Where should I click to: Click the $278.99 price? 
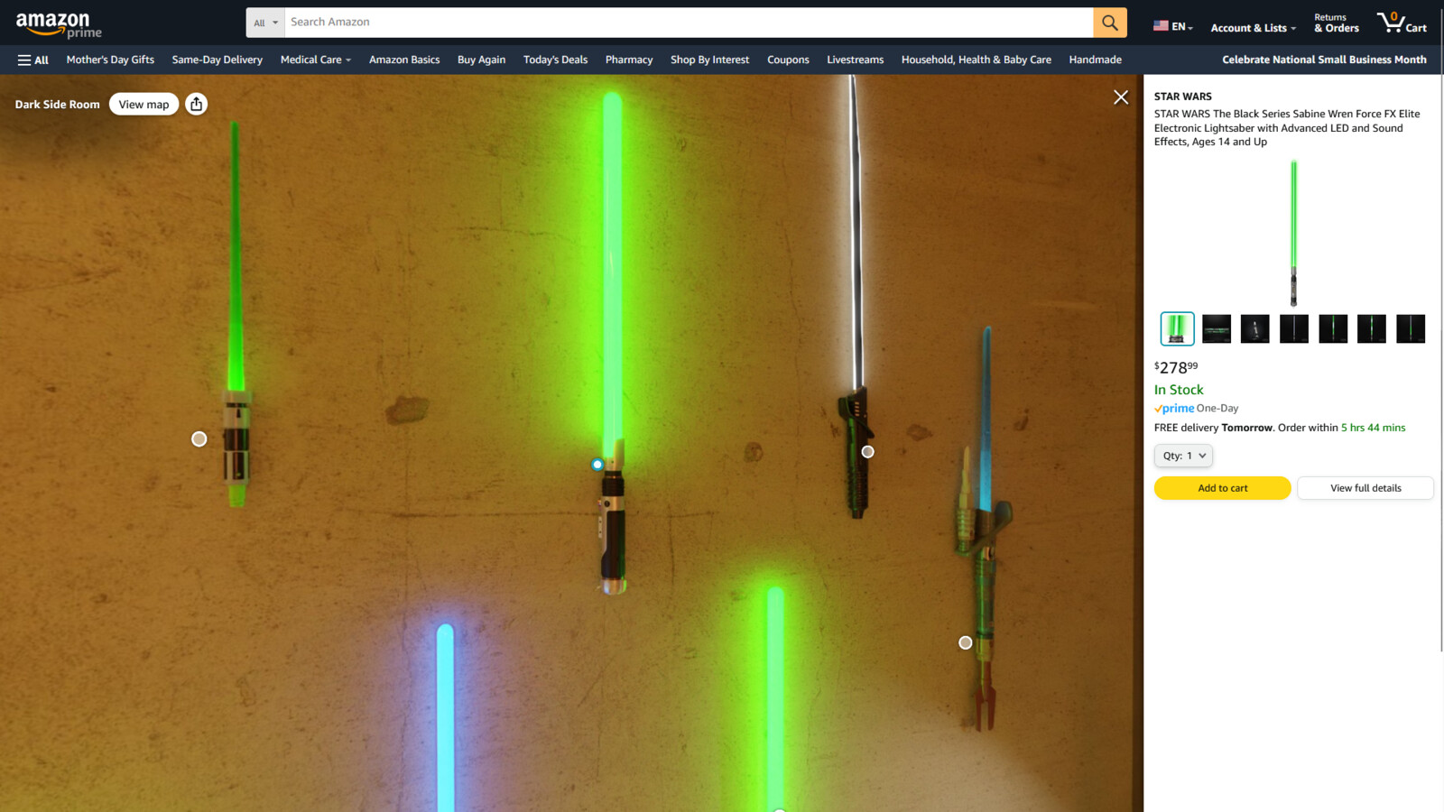click(x=1176, y=367)
